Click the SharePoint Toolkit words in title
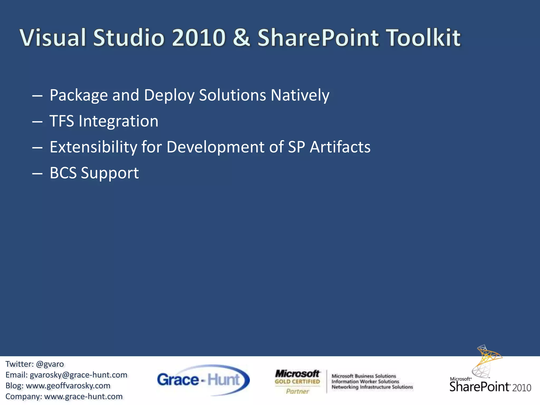 [359, 37]
